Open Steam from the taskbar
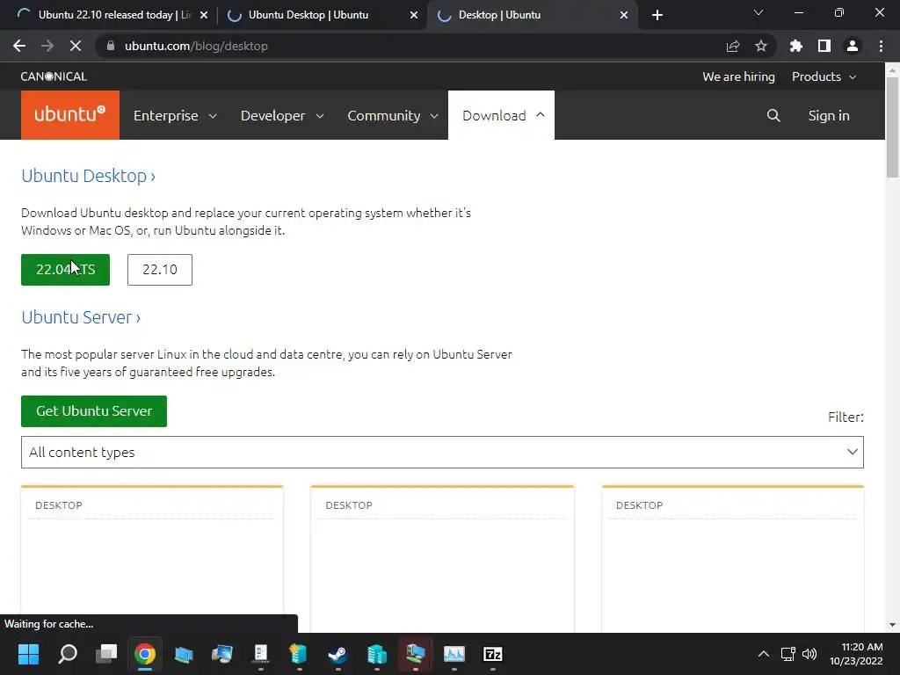900x675 pixels. point(337,654)
